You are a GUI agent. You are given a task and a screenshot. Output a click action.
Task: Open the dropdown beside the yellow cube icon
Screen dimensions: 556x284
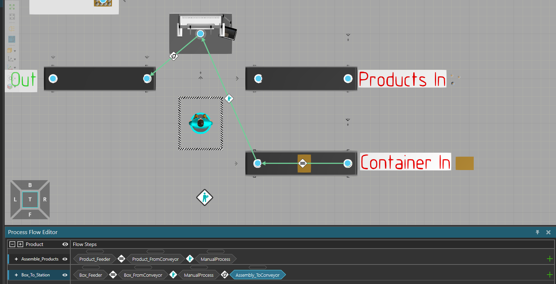(15, 51)
